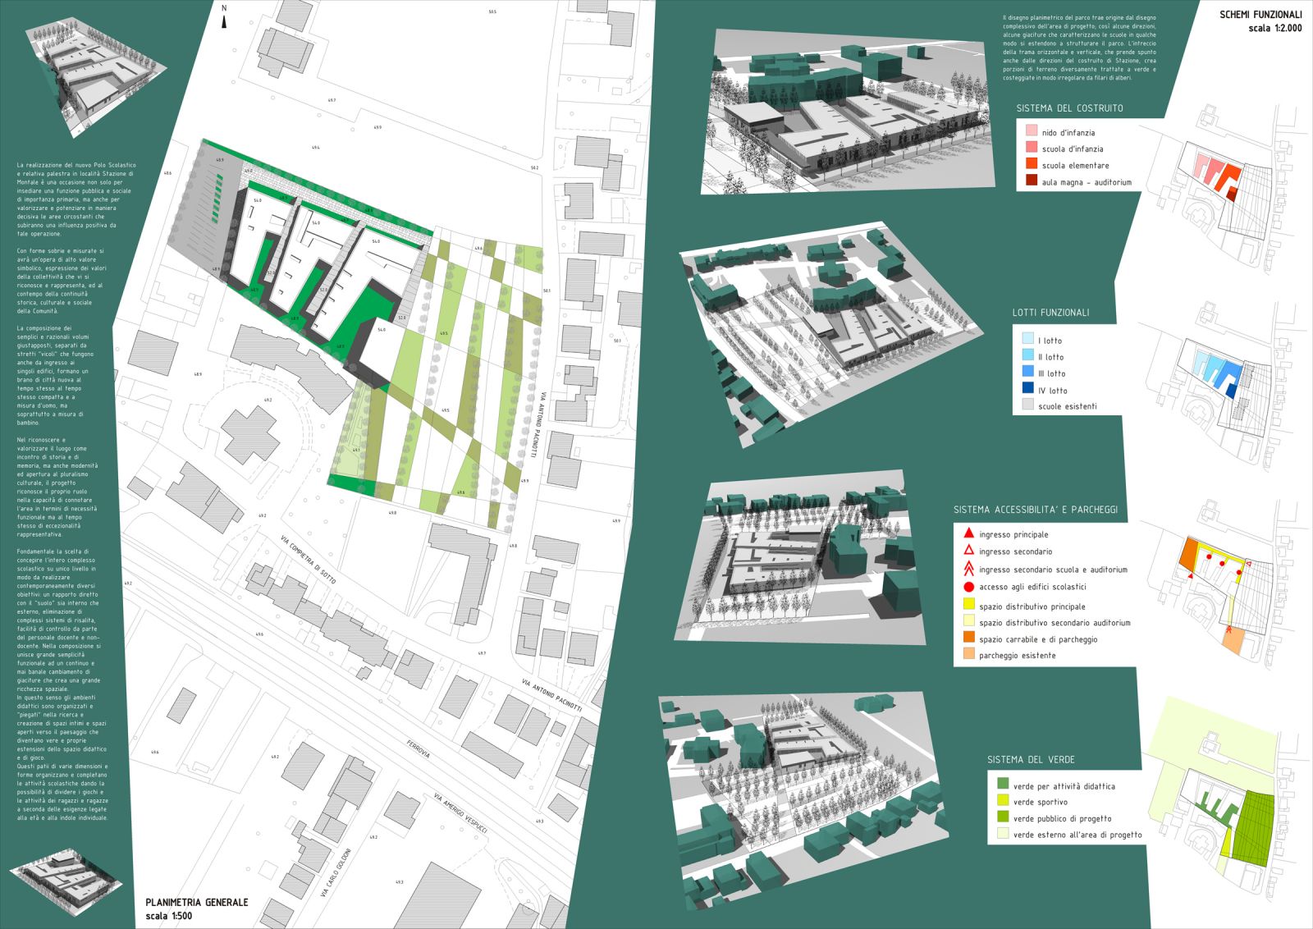
Task: Click the double-arrow auditorium entrance symbol
Action: point(968,569)
